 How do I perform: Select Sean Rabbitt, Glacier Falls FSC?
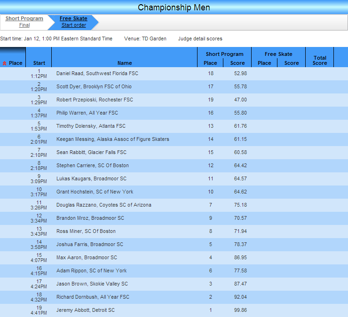pos(91,152)
